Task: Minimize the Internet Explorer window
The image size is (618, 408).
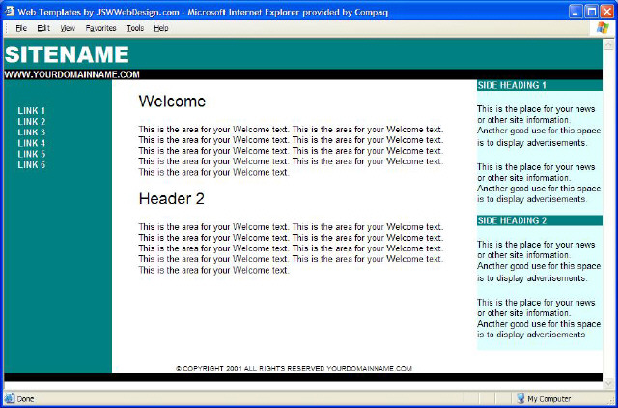Action: [x=576, y=12]
